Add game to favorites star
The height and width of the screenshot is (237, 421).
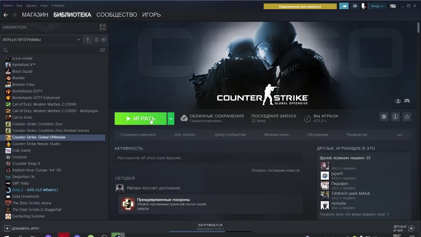pyautogui.click(x=407, y=117)
